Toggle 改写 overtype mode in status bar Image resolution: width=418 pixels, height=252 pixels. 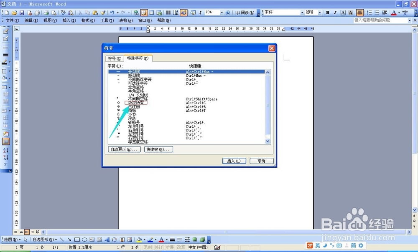pos(181,247)
